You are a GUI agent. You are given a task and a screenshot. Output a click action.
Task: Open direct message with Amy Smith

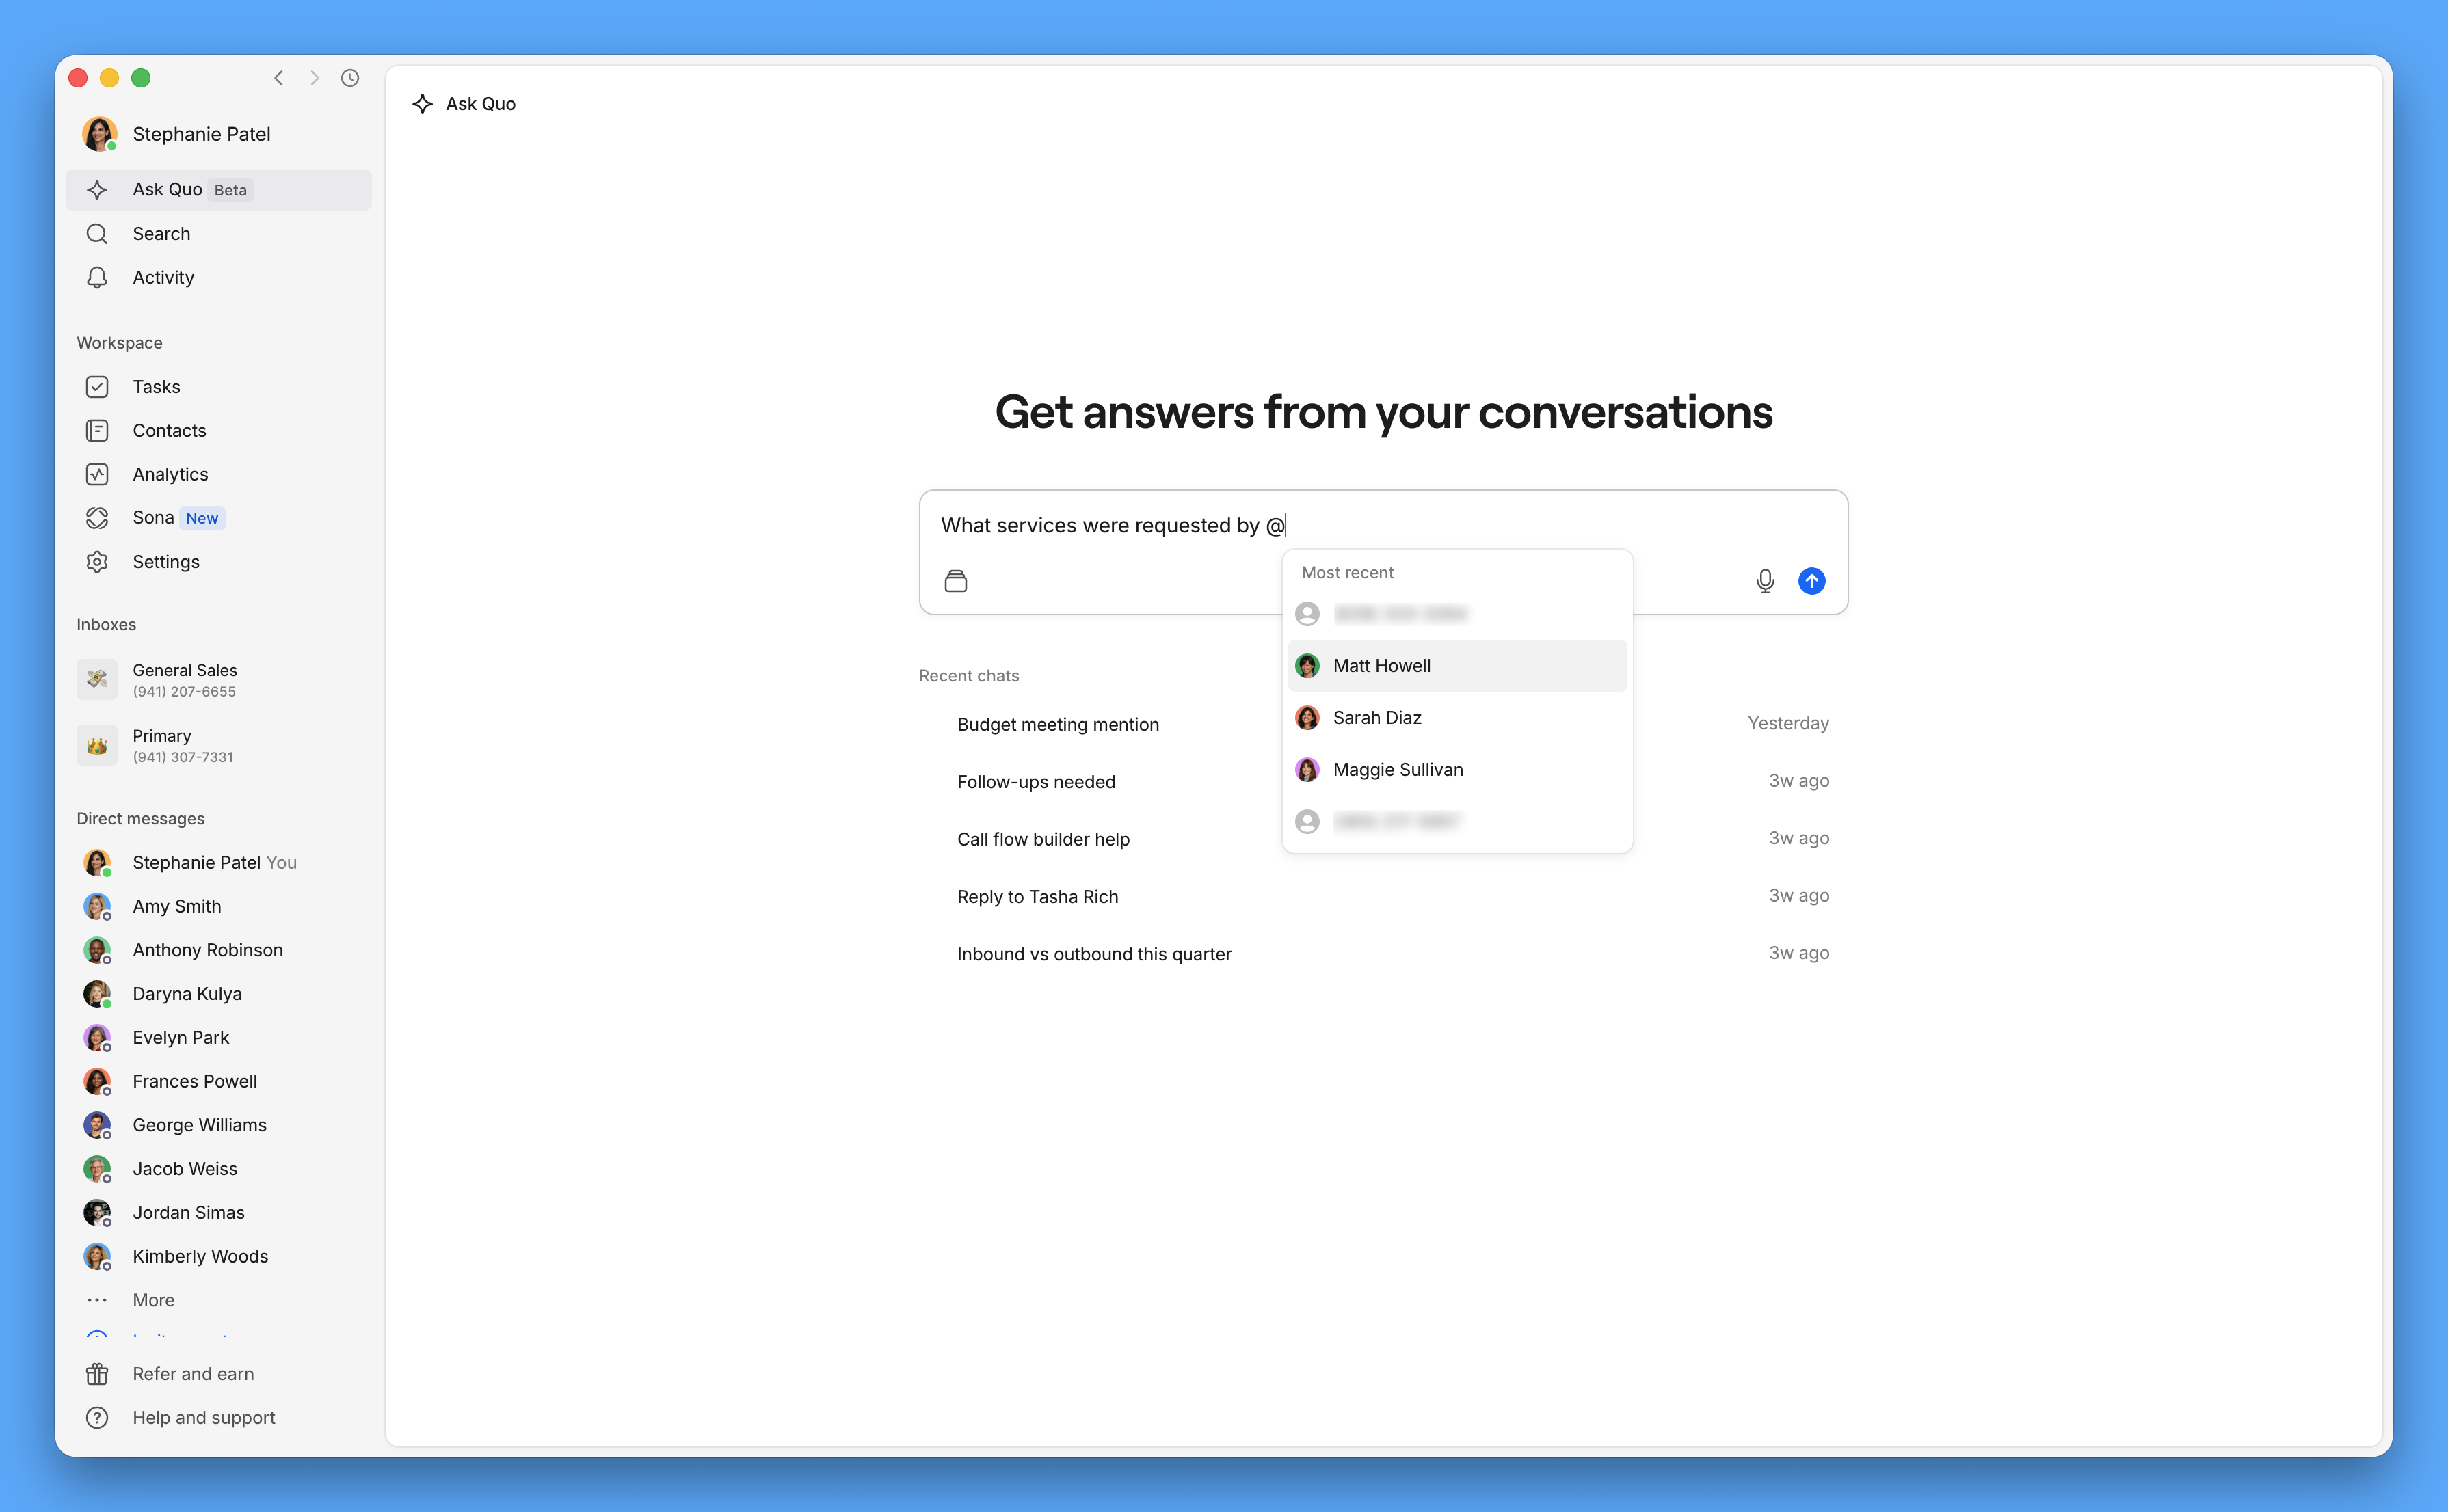coord(218,906)
